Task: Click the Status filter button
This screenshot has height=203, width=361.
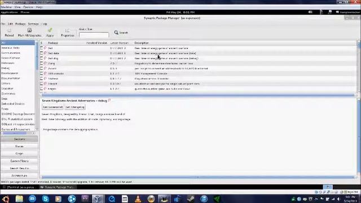Action: point(19,147)
